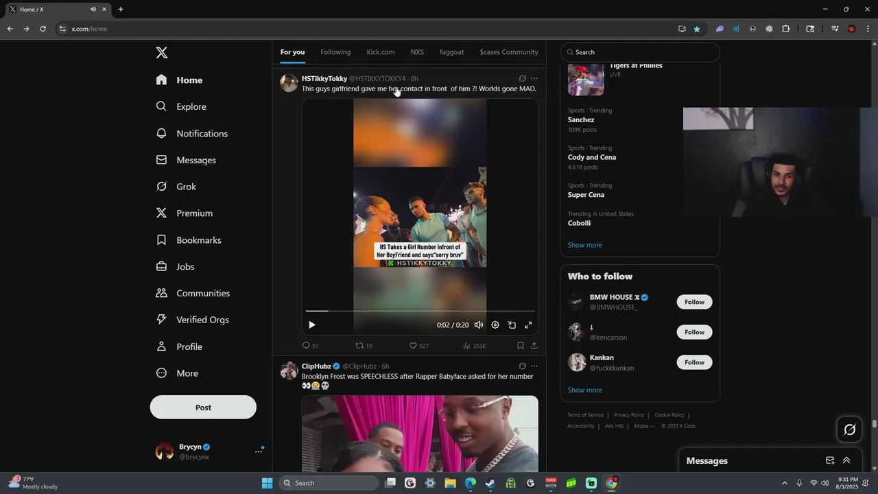878x494 pixels.
Task: Expand the Messages drawer
Action: 846,460
